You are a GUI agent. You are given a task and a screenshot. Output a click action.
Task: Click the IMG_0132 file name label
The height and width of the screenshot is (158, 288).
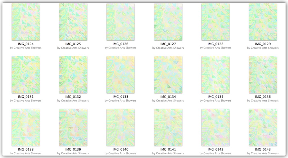73,97
